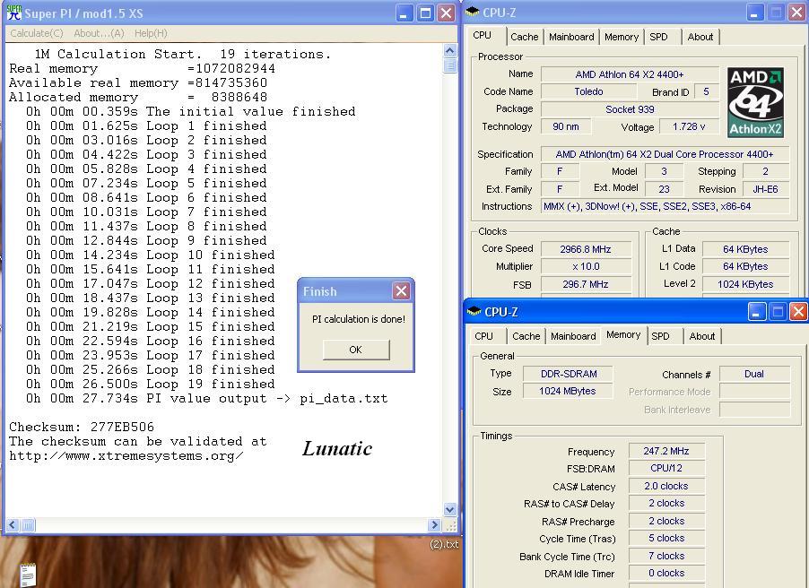Switch to About tab in lower CPU-Z
Screen dimensions: 809x588
[702, 336]
